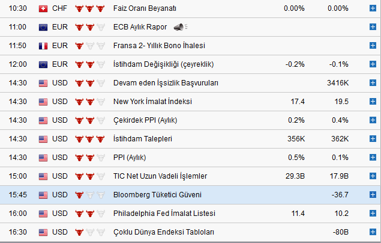Expand the Çekirdek PPI (Aylık) row
Image resolution: width=381 pixels, height=243 pixels.
(x=373, y=120)
